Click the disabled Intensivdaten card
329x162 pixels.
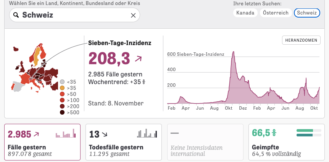coord(205,142)
